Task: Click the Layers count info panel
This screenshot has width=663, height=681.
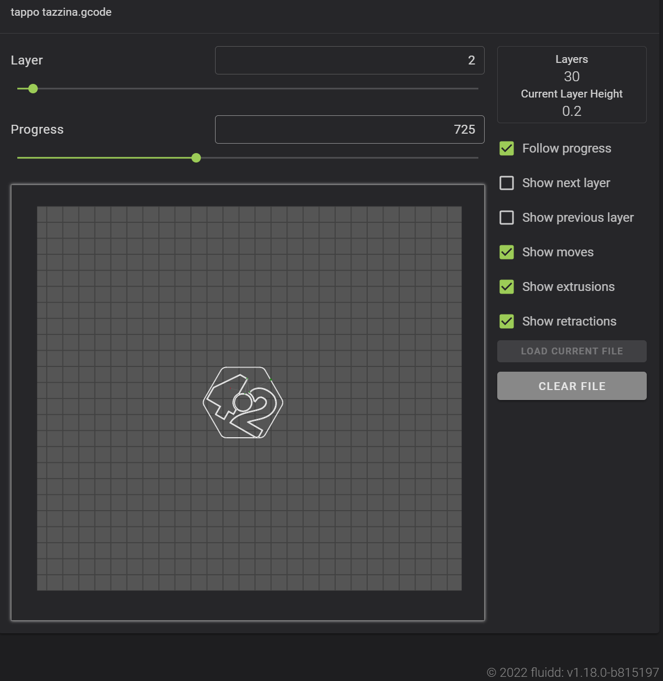Action: (571, 68)
